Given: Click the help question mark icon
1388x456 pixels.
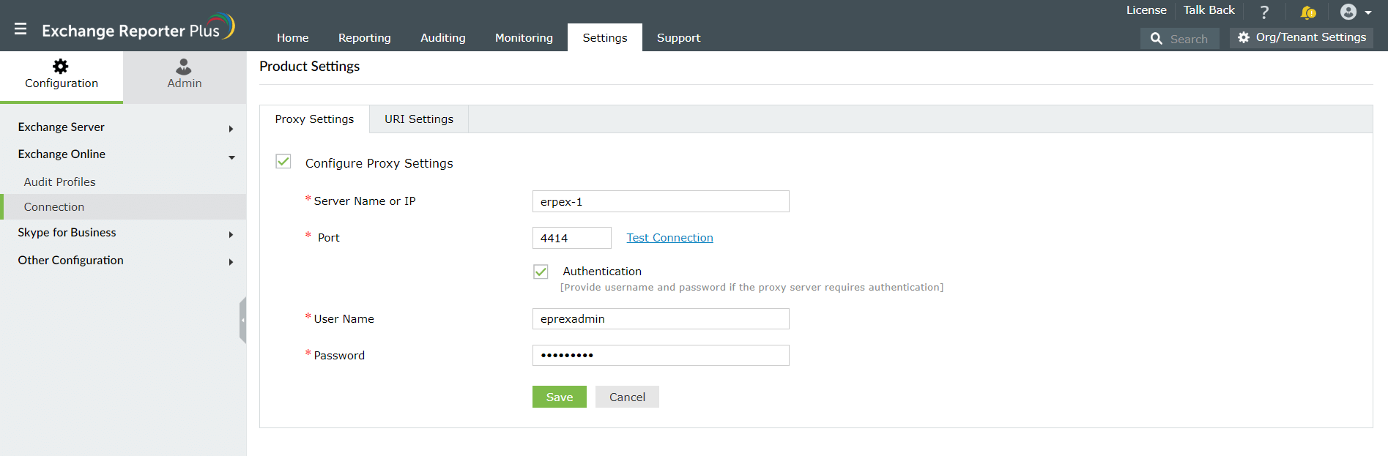Looking at the screenshot, I should click(x=1264, y=12).
